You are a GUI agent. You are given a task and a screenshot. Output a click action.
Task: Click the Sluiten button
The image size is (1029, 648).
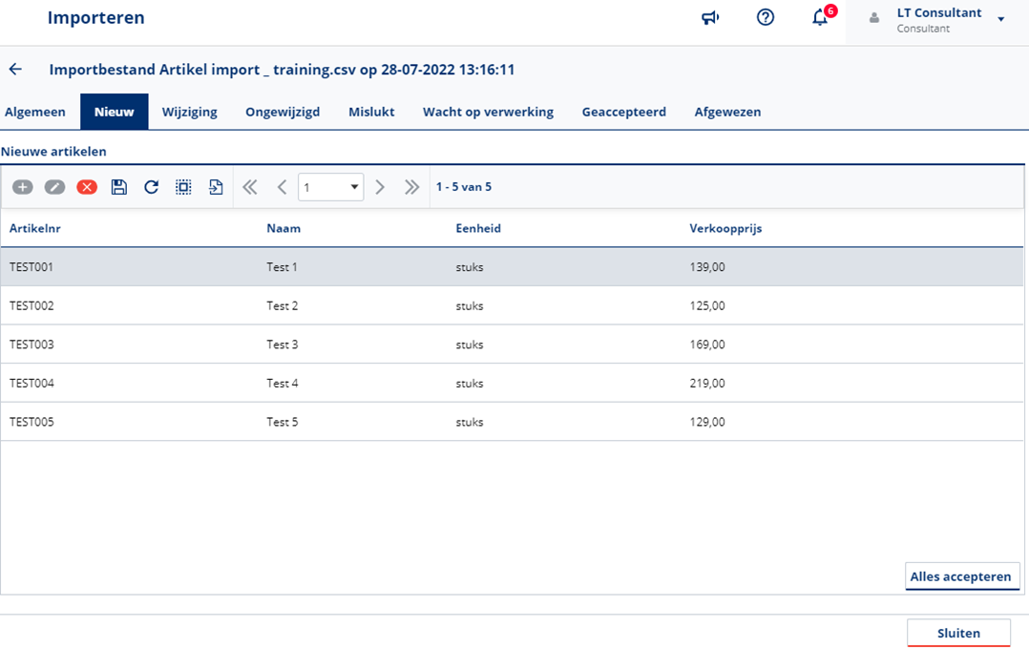click(x=958, y=633)
